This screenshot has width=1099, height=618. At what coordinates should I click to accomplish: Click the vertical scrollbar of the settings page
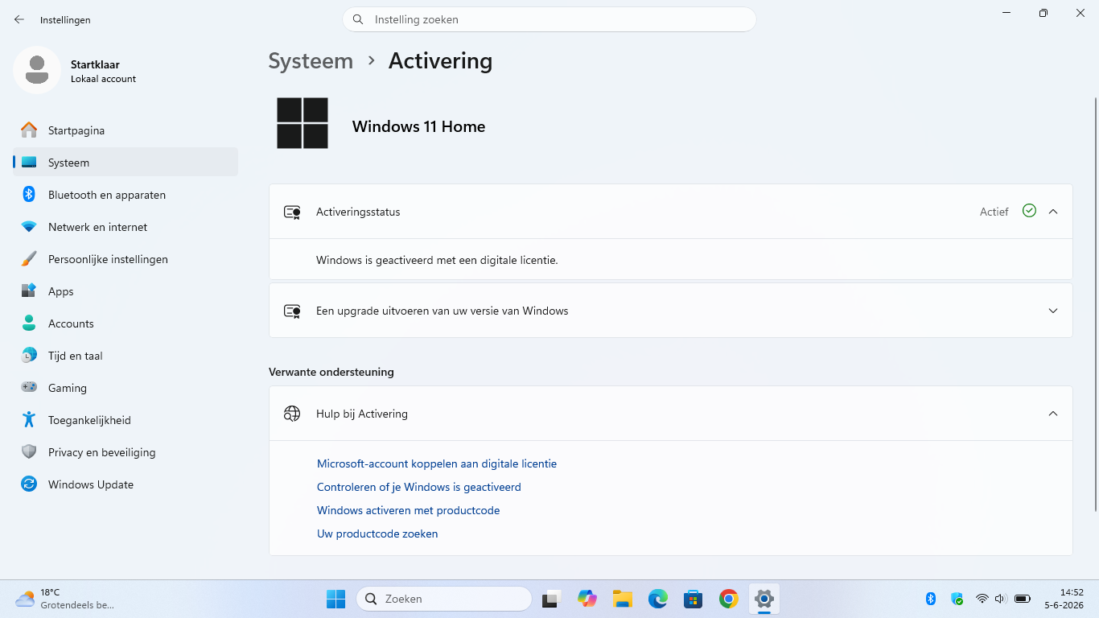pyautogui.click(x=1095, y=304)
